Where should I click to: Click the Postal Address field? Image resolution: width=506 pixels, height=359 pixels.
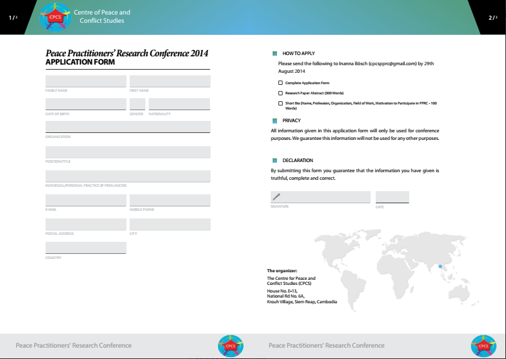[x=86, y=224]
